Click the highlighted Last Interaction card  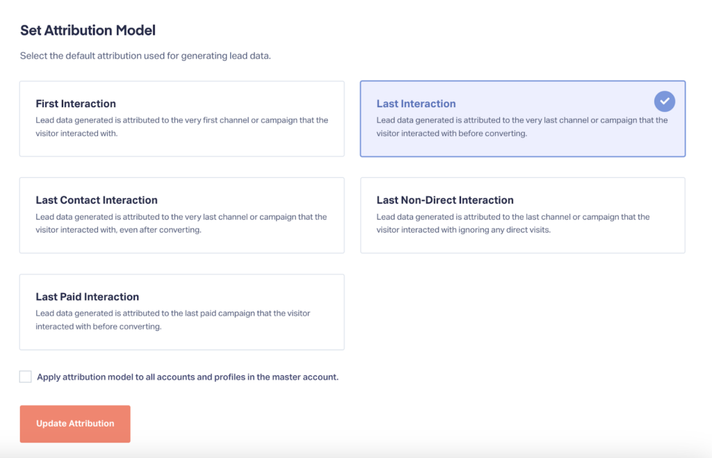[x=523, y=119]
